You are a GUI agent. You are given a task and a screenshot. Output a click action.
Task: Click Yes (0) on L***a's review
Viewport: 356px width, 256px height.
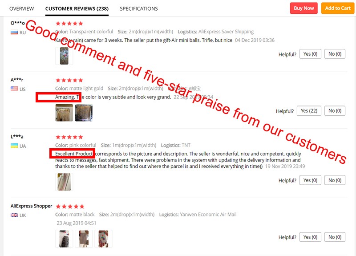coord(310,180)
